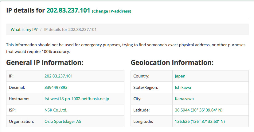Image resolution: width=254 pixels, height=132 pixels.
Task: Click the Change IP-address link
Action: tap(111, 11)
